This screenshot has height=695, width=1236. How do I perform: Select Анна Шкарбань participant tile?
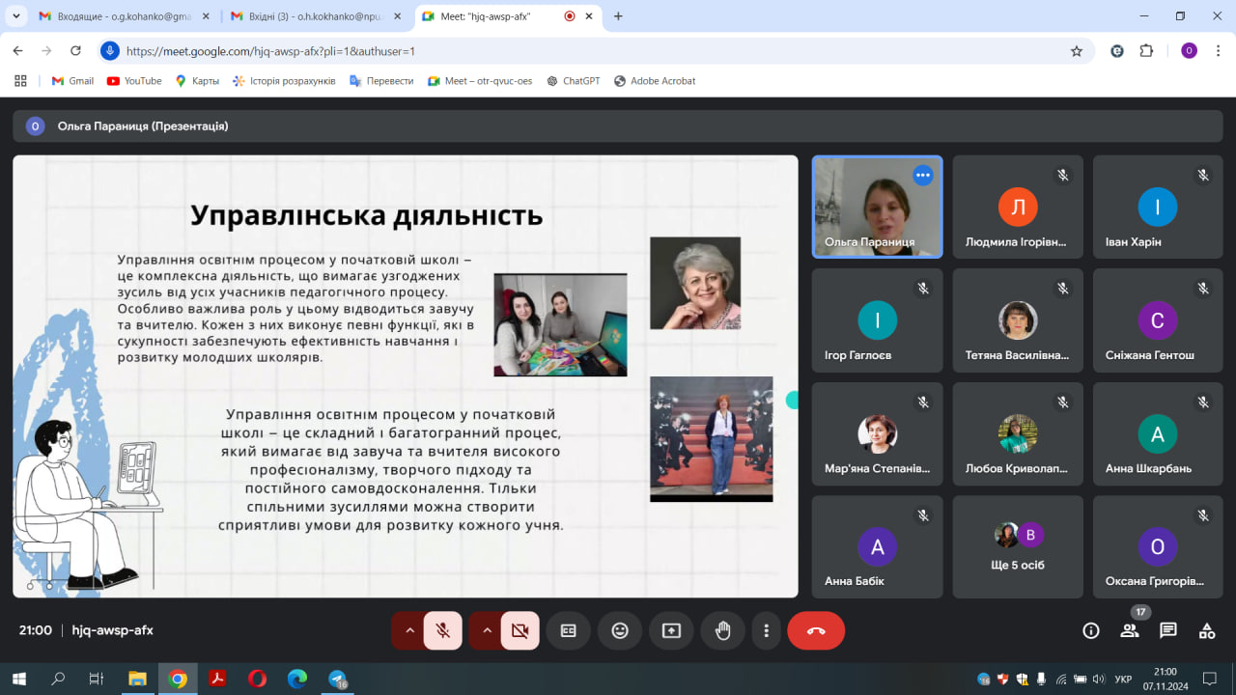[1158, 433]
